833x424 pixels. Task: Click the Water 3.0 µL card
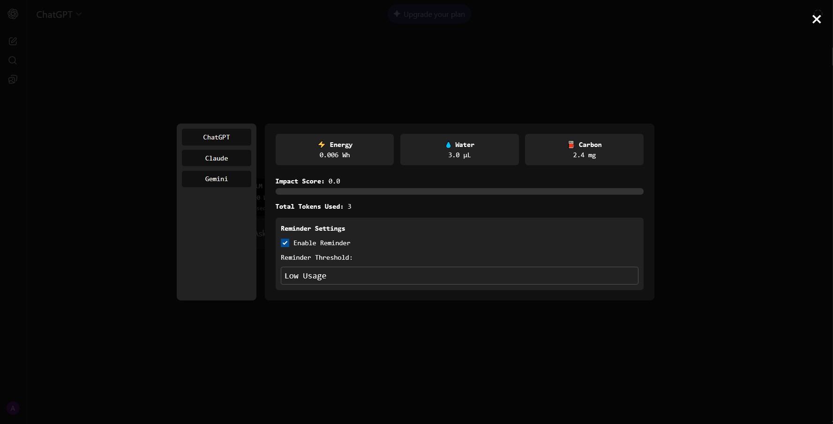point(459,150)
